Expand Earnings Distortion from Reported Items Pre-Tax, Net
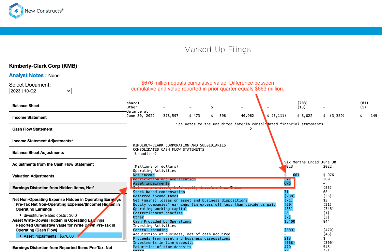 point(62,248)
